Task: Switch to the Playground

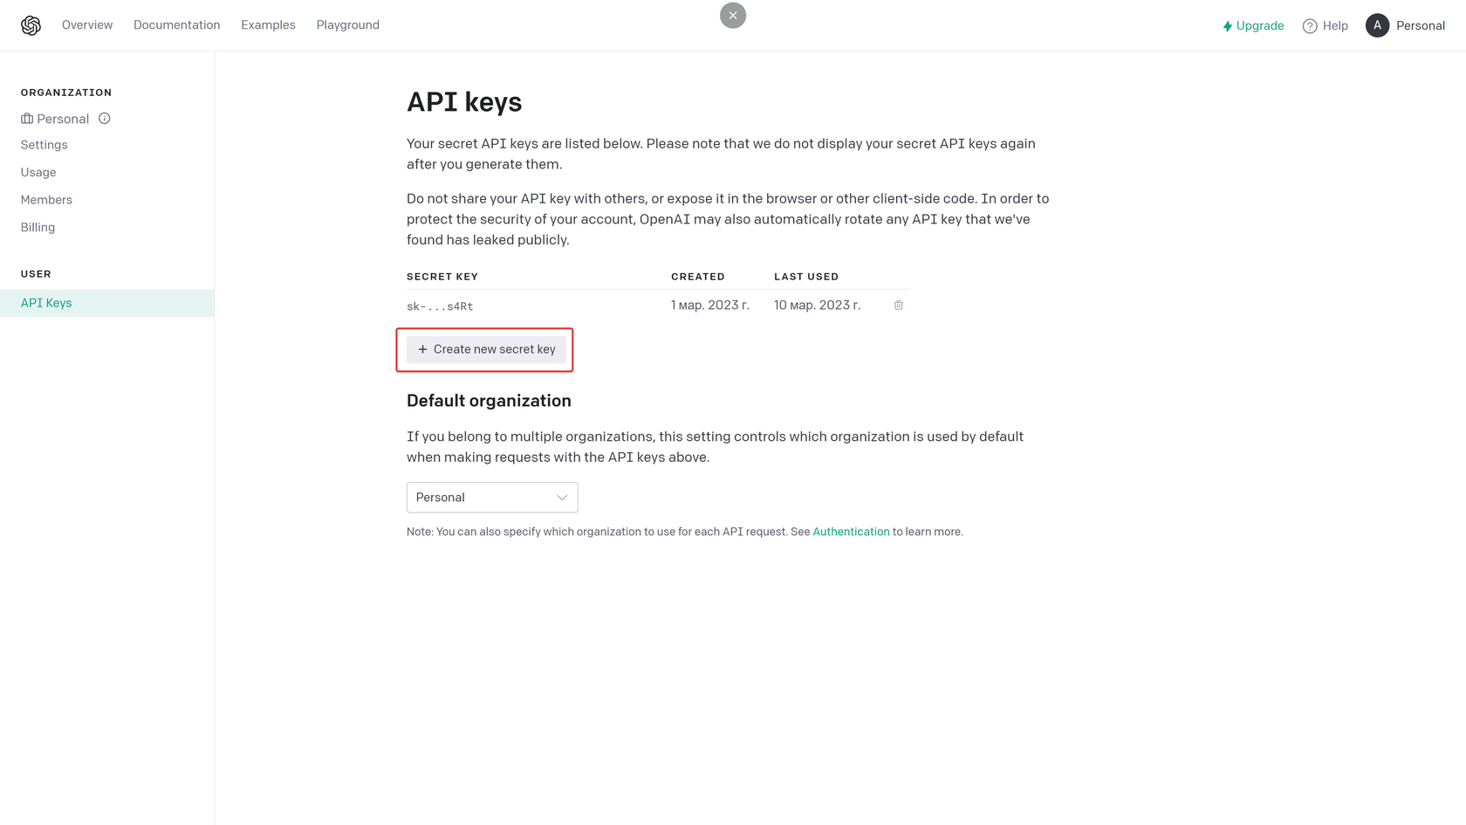Action: tap(347, 24)
